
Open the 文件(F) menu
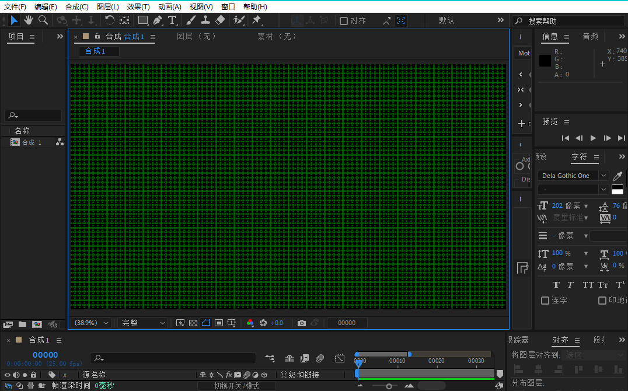15,7
